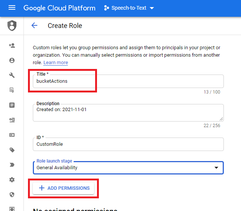Open the IAM add-person sidebar icon

click(x=12, y=45)
